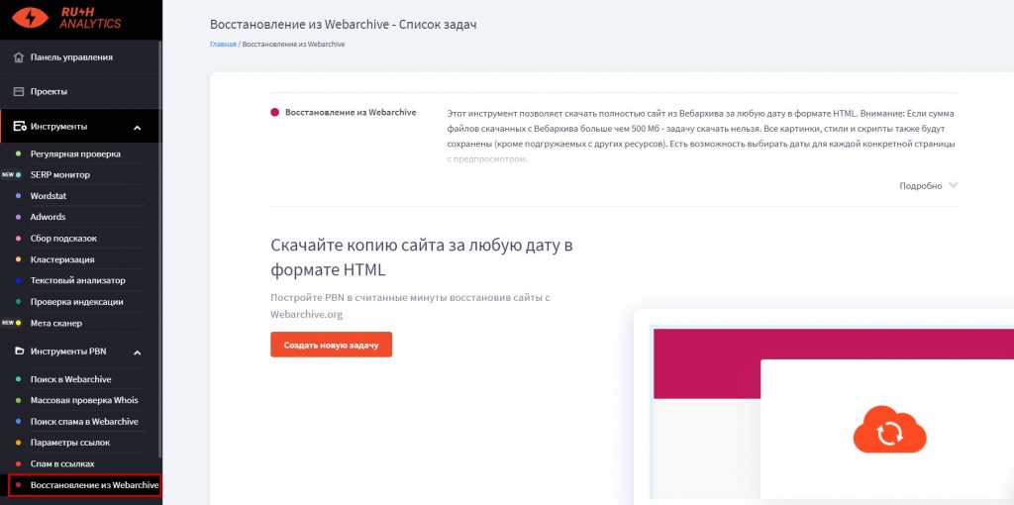
Task: Click the Инструменты section icon
Action: [18, 127]
